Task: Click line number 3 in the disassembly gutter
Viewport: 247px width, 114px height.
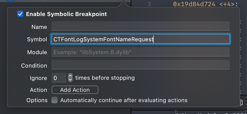Action: pyautogui.click(x=149, y=4)
